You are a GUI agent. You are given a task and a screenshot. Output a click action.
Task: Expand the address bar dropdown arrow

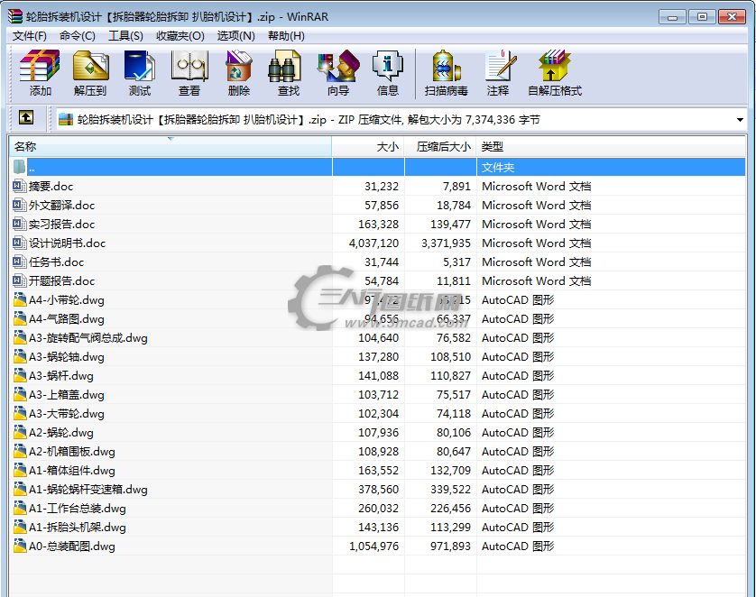click(x=740, y=120)
